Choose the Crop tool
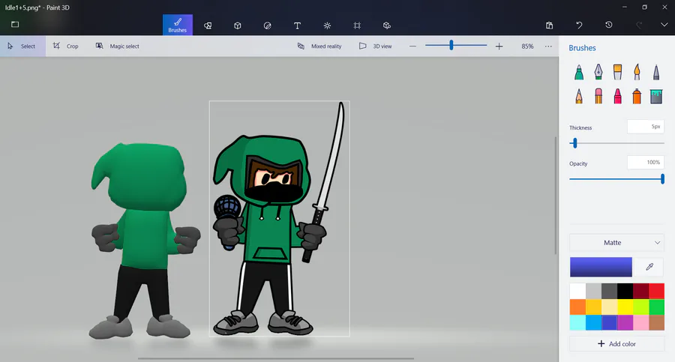The height and width of the screenshot is (362, 675). click(x=66, y=46)
